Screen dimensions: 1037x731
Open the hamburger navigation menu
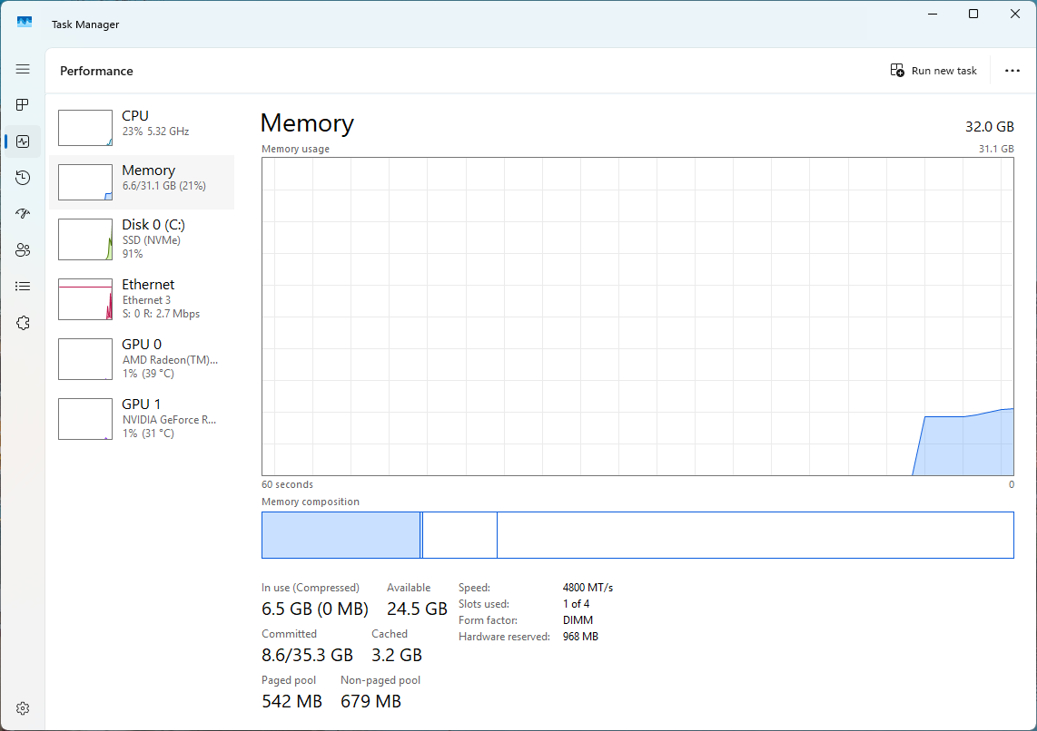(23, 69)
